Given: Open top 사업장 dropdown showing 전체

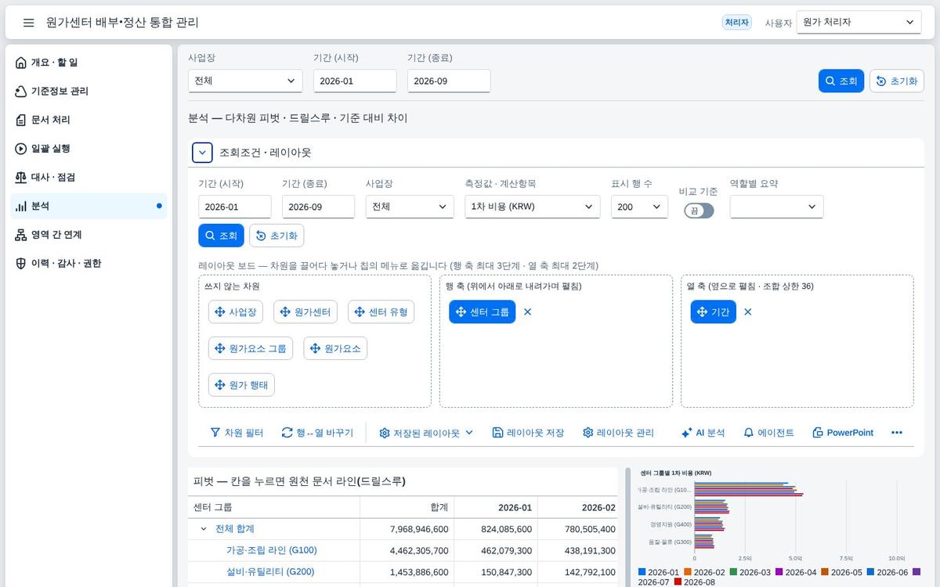Looking at the screenshot, I should coord(245,81).
